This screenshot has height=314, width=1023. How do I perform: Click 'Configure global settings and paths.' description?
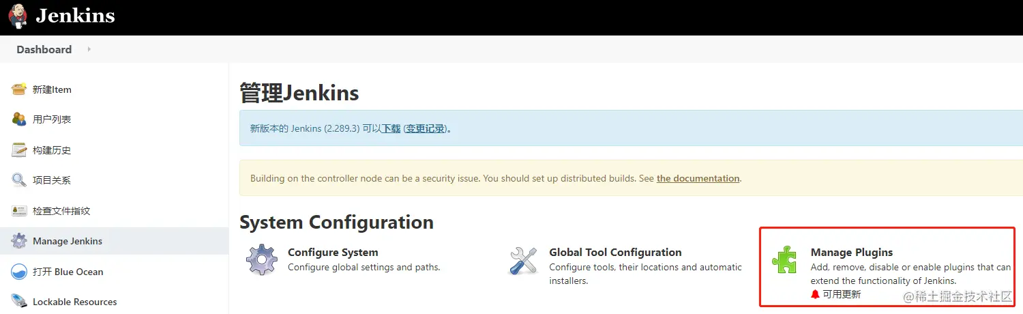pyautogui.click(x=364, y=267)
